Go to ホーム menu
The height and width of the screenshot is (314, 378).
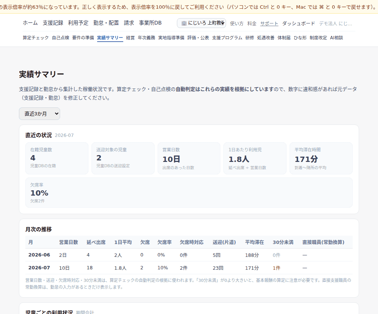[x=30, y=23]
